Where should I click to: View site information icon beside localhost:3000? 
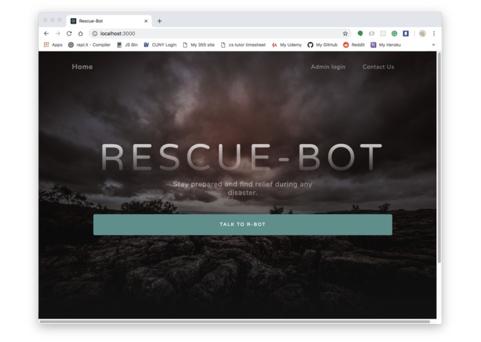tap(95, 33)
